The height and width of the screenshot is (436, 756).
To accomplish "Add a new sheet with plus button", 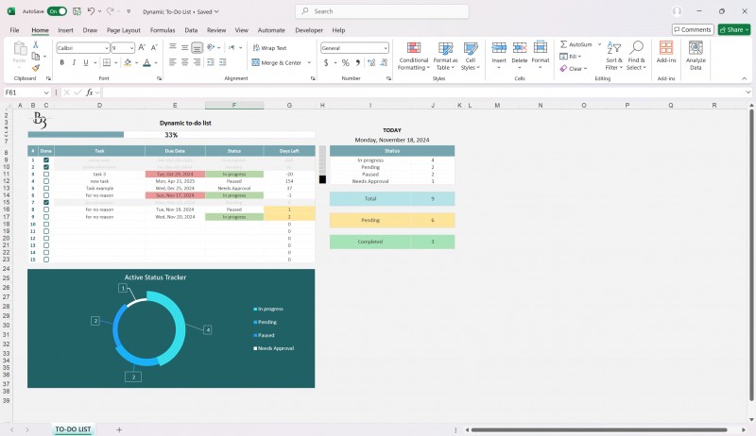I will coord(119,429).
